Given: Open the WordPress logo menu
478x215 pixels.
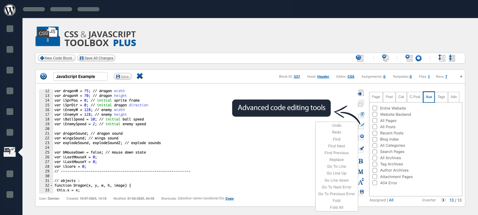Looking at the screenshot, I should pyautogui.click(x=10, y=10).
